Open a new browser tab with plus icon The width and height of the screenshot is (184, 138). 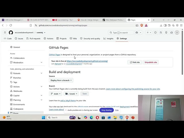click(154, 20)
